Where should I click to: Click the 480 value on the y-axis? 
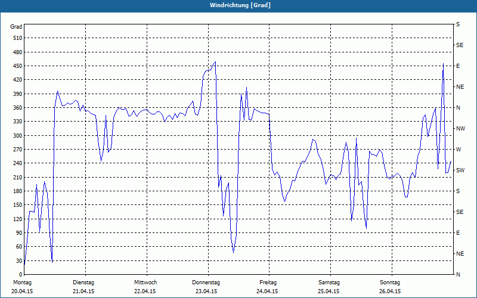pyautogui.click(x=18, y=52)
